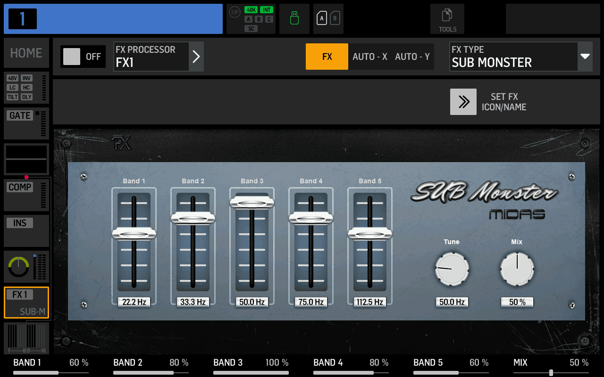Click the Tune knob
Viewport: 604px width, 377px height.
click(452, 269)
